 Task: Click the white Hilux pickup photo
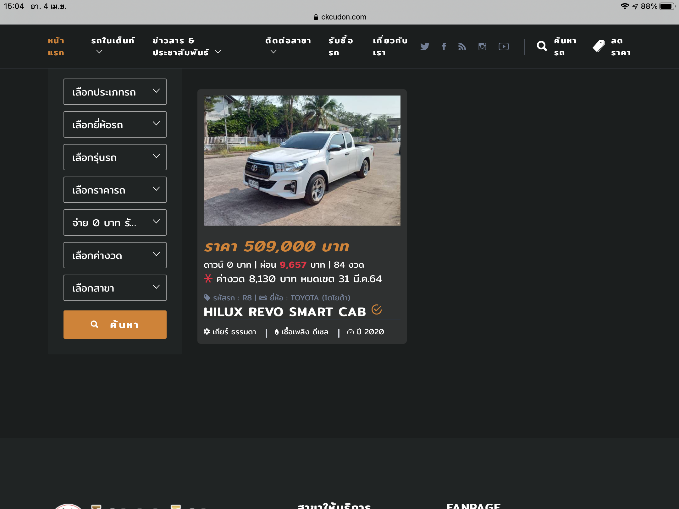[302, 160]
